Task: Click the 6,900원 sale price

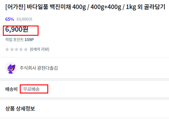Action: [17, 29]
